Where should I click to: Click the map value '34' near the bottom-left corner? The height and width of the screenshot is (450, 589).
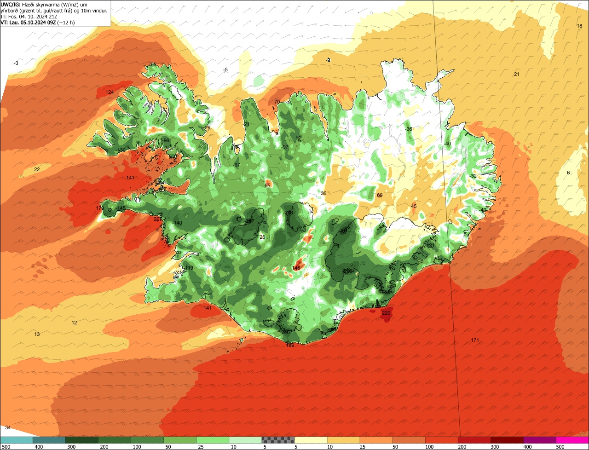8,428
